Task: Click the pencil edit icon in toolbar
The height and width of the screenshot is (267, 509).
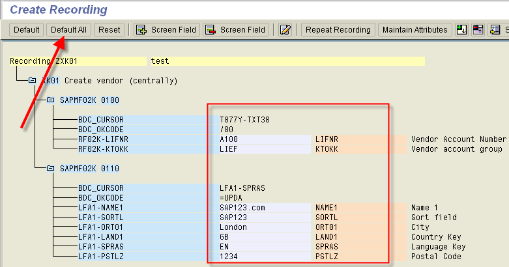Action: tap(285, 30)
